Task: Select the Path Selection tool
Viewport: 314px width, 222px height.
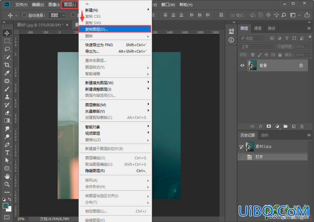Action: click(7, 161)
